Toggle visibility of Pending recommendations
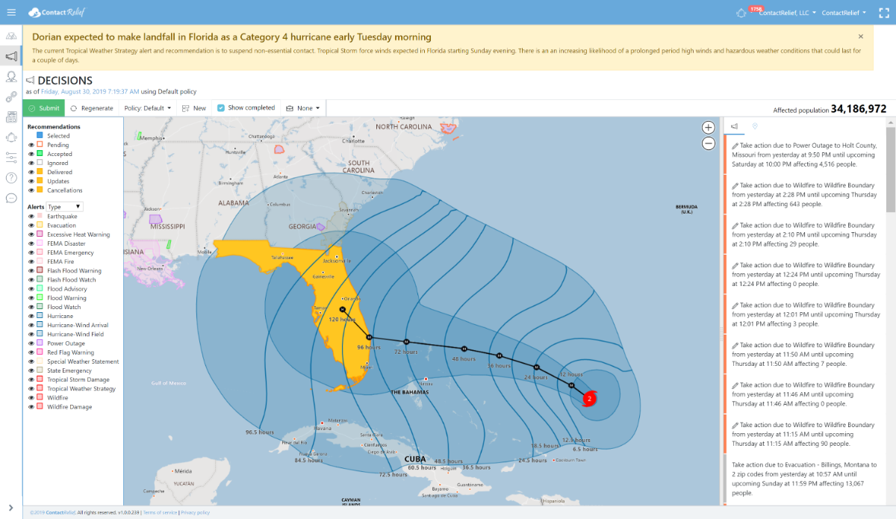Image resolution: width=896 pixels, height=519 pixels. (31, 145)
